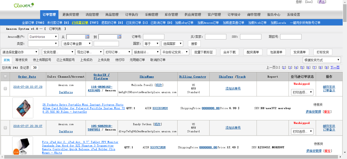Open the 导出订单 export dropdown
This screenshot has width=347, height=159.
pos(89,52)
